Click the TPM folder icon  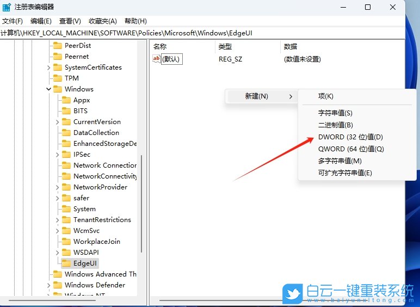pos(58,78)
